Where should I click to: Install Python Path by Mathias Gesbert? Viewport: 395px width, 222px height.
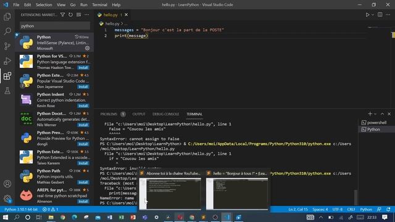(x=83, y=183)
